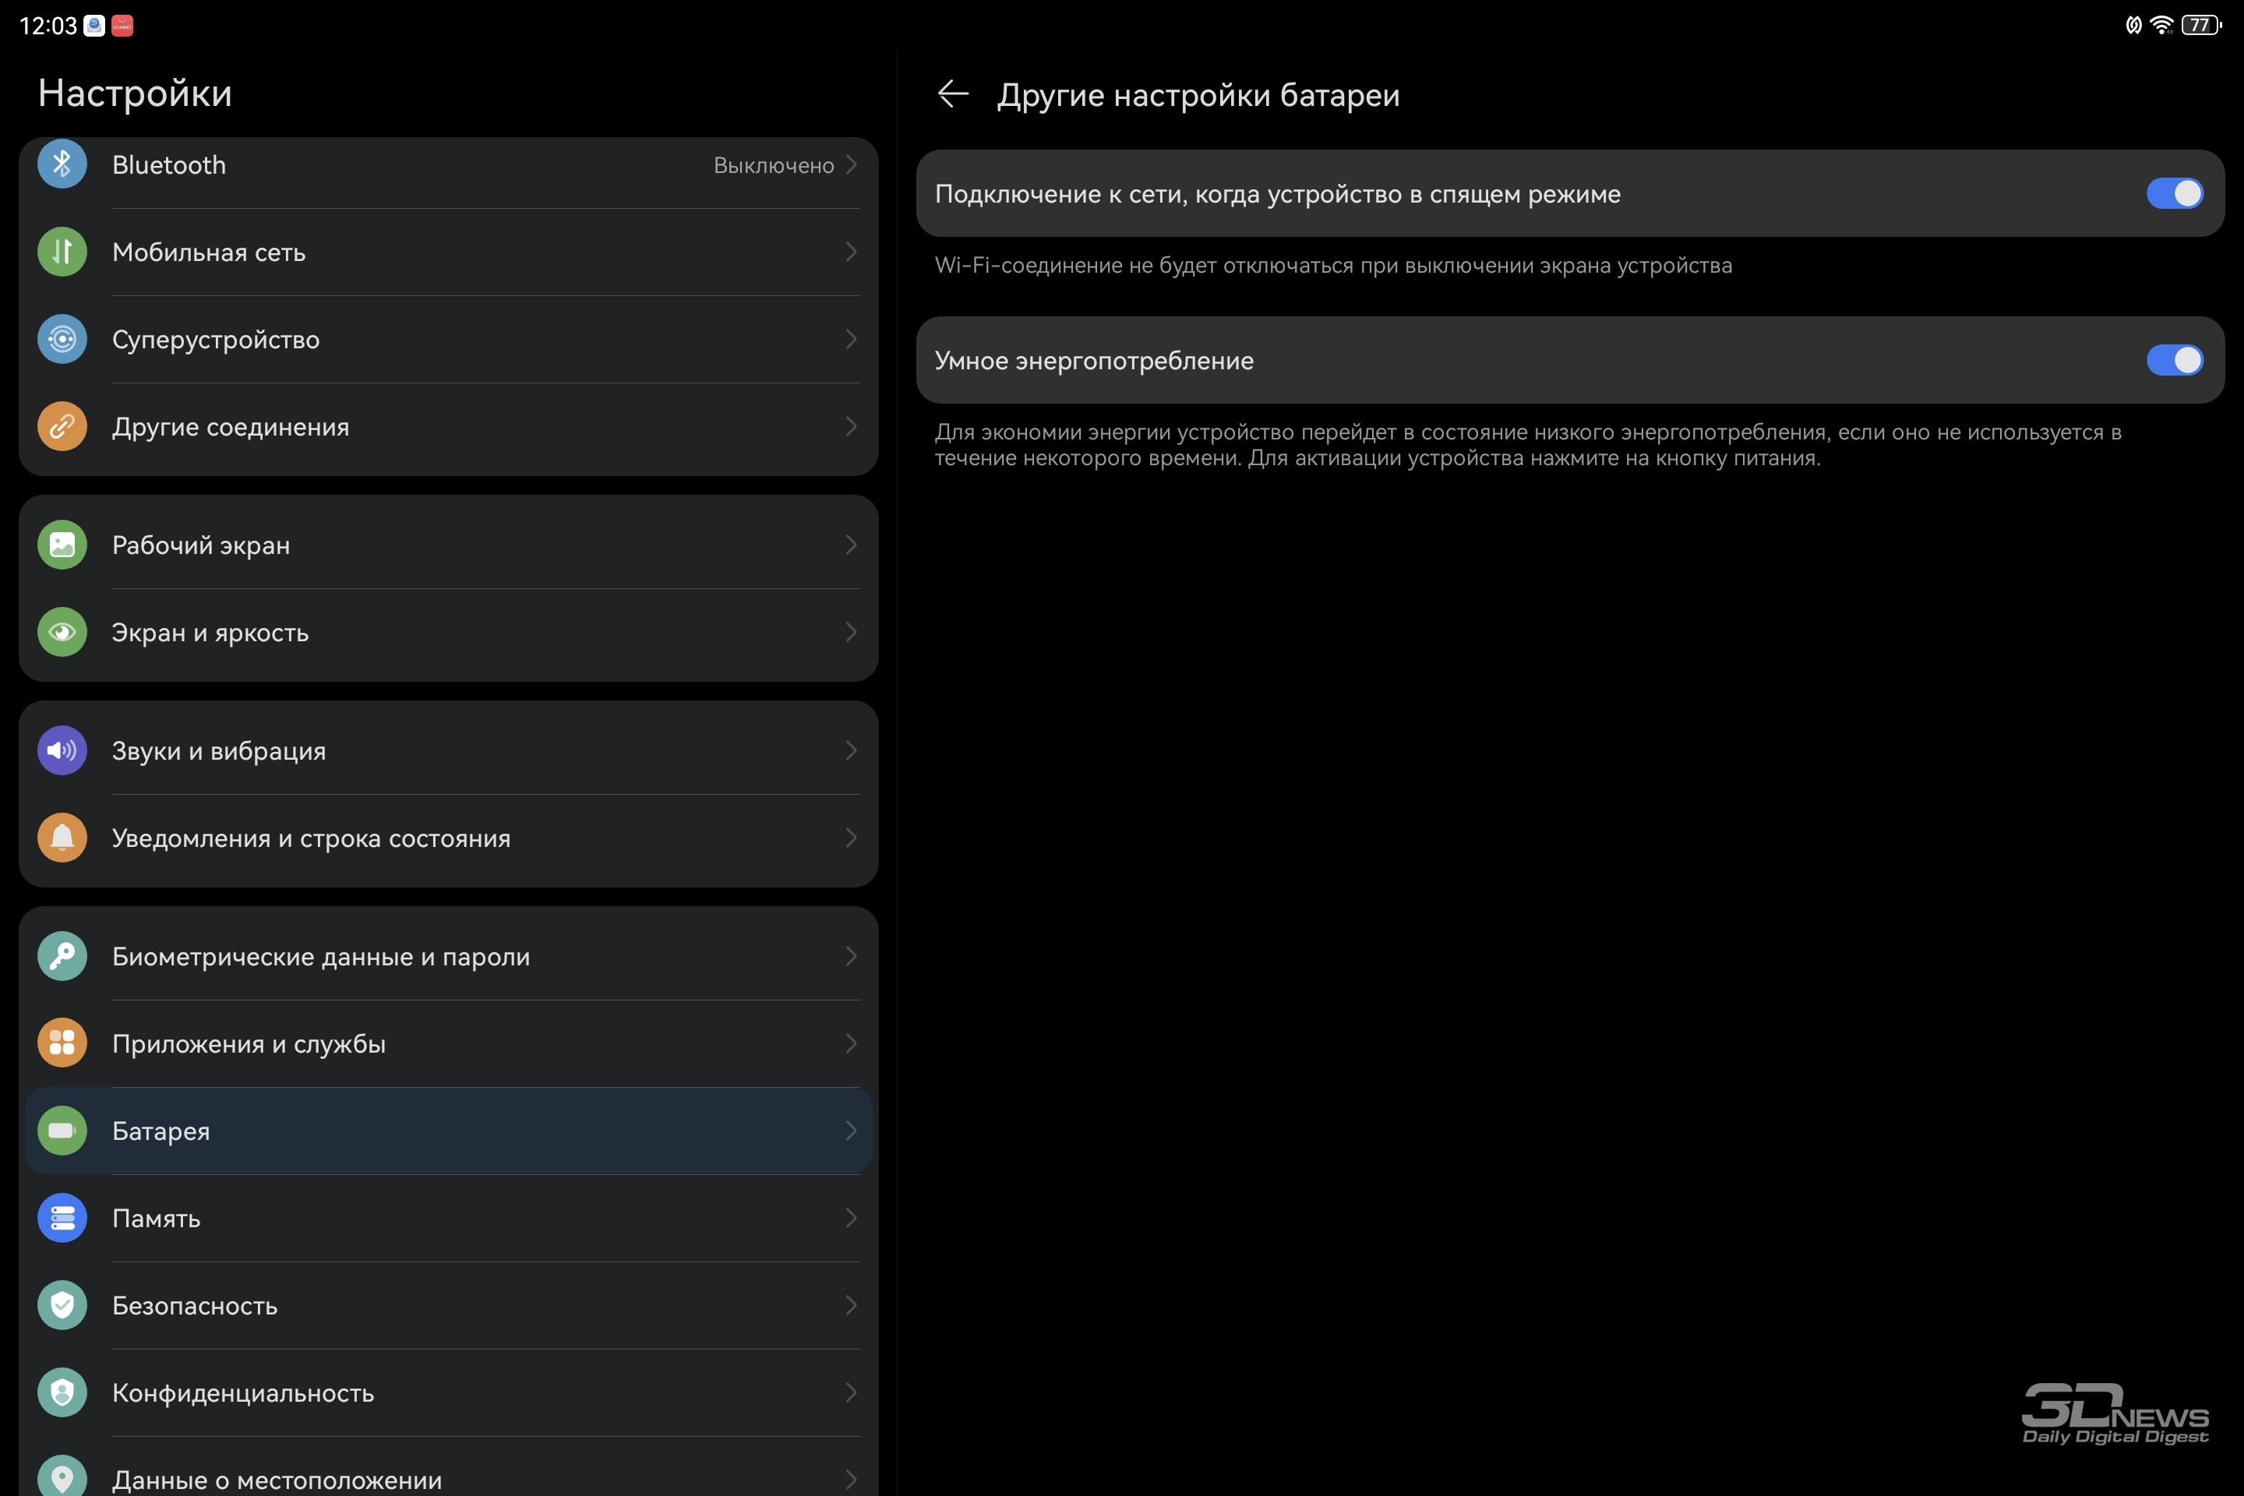Image resolution: width=2244 pixels, height=1496 pixels.
Task: Tap the Wi-Fi status bar icon
Action: 2162,25
